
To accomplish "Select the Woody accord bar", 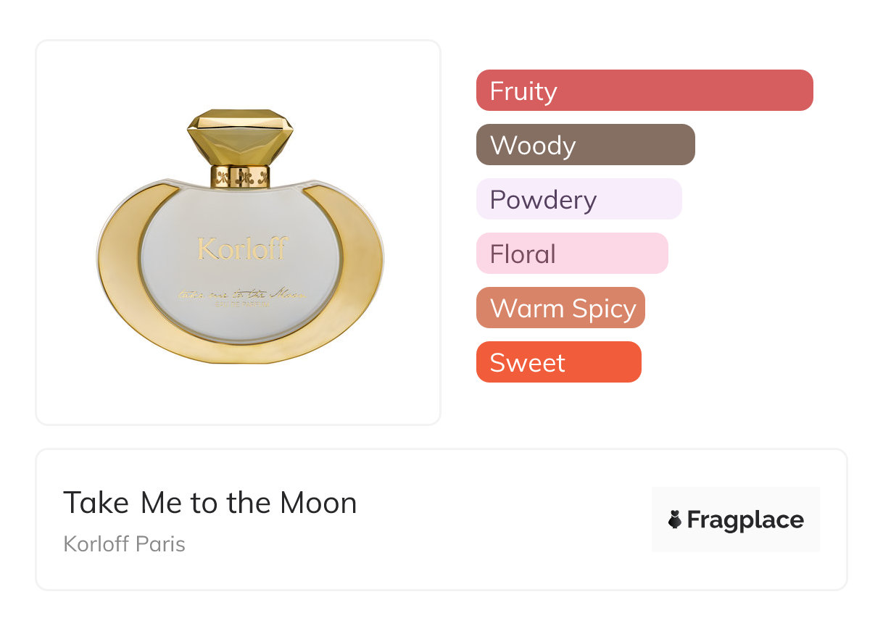I will point(585,145).
